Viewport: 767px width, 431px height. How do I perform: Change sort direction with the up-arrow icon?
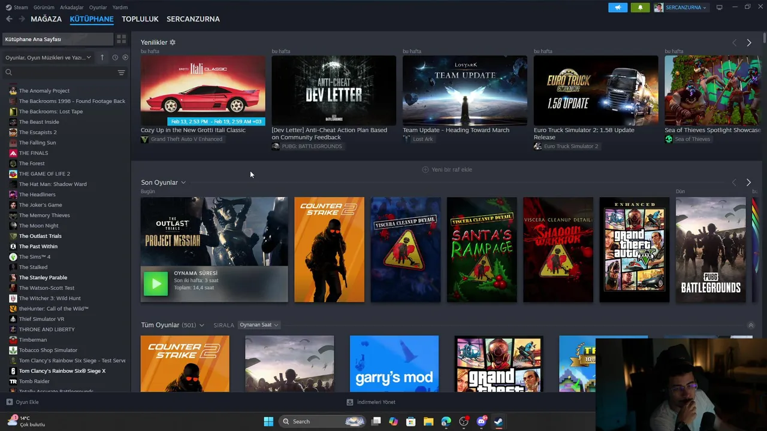[102, 57]
